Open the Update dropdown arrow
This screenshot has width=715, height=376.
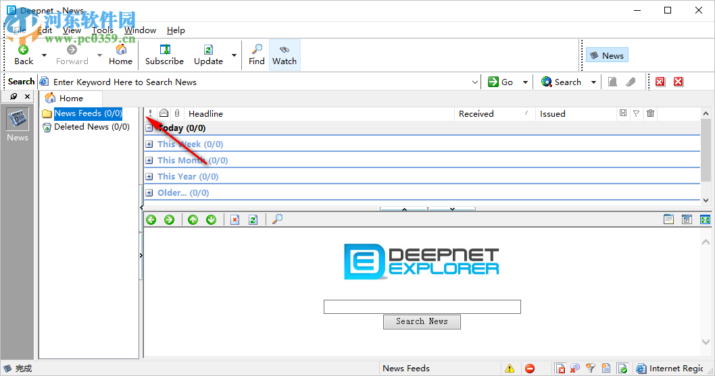[x=234, y=55]
